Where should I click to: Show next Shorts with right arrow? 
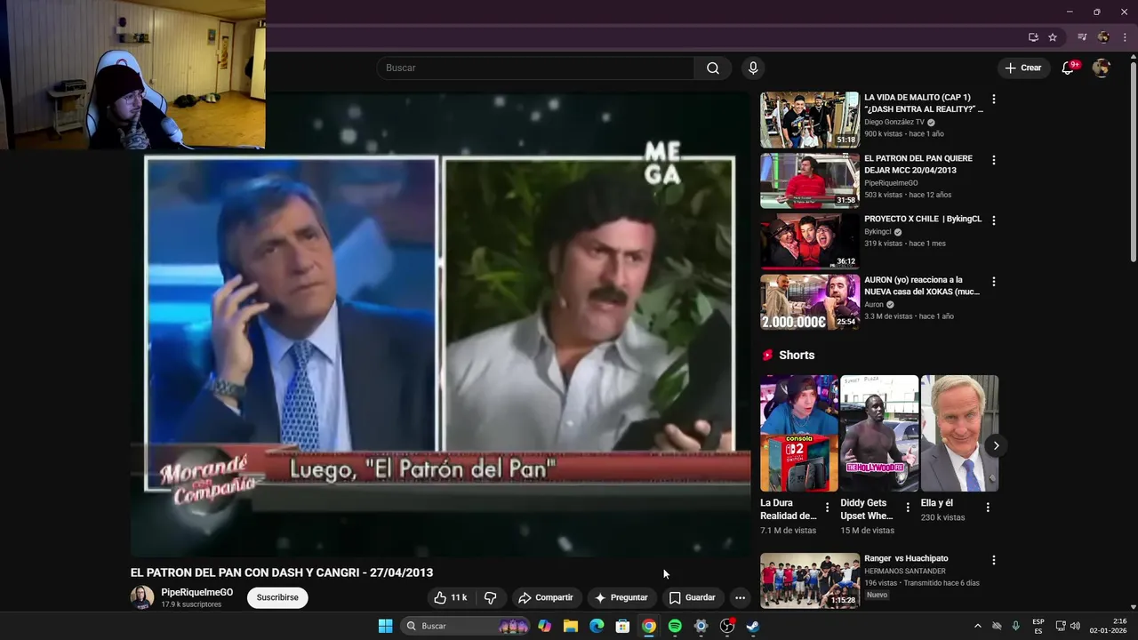tap(996, 446)
